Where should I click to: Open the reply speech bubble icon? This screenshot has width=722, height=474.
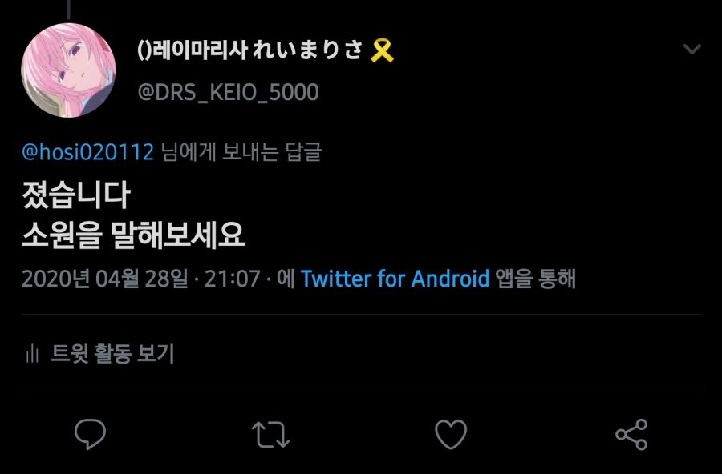[90, 434]
